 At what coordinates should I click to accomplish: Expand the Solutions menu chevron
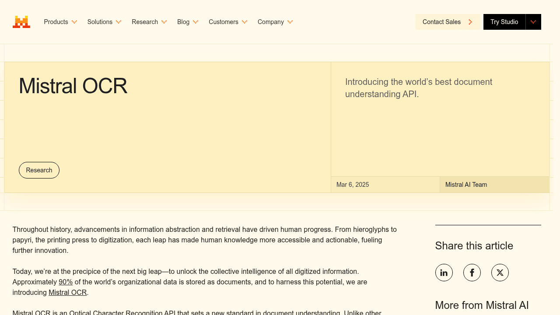point(119,22)
